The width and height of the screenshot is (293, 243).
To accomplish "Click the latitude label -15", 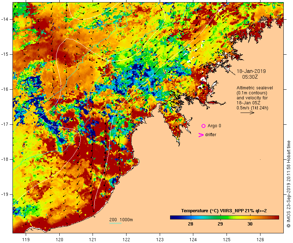I will click(x=5, y=54).
